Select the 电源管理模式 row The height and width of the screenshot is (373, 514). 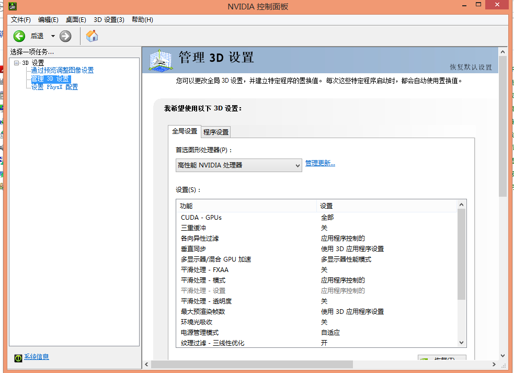[x=316, y=333]
